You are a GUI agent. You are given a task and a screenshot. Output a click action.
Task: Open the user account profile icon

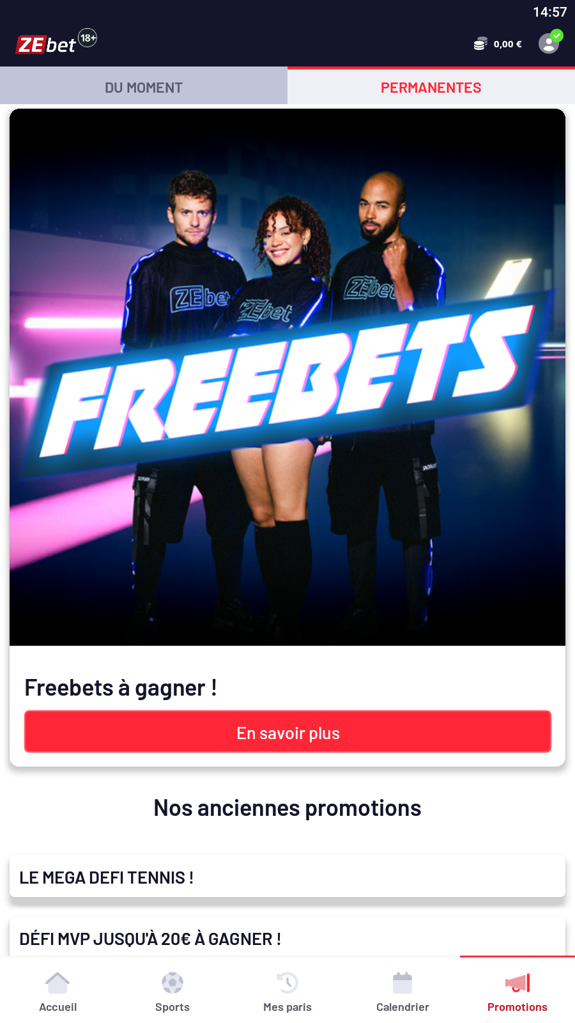pyautogui.click(x=549, y=43)
